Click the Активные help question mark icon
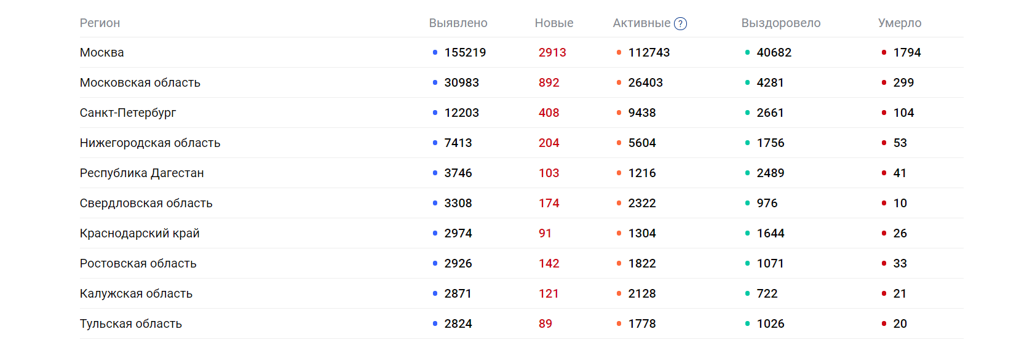This screenshot has width=1019, height=345. (x=680, y=23)
